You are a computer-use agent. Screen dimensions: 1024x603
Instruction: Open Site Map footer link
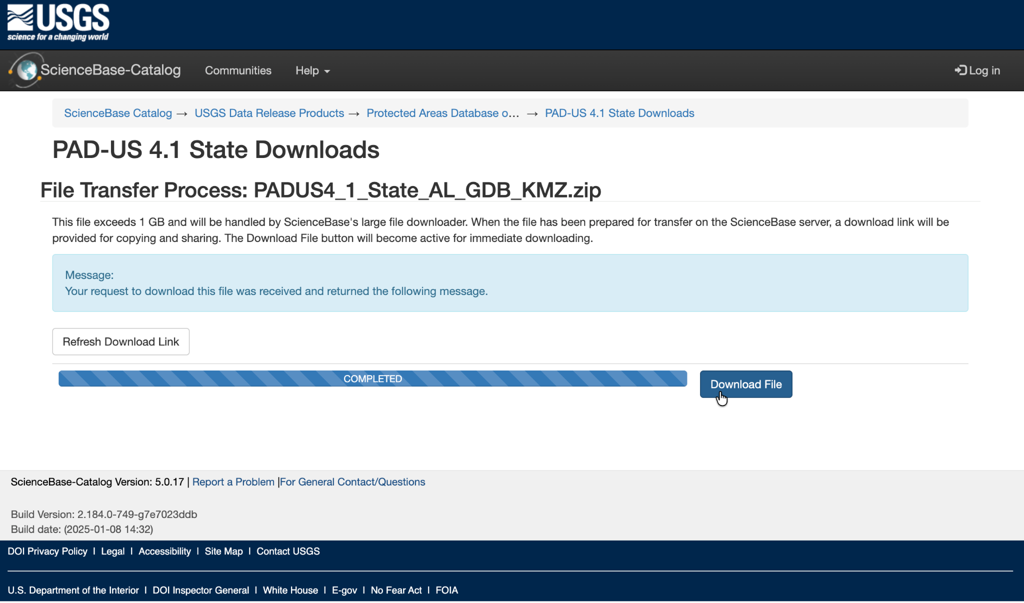coord(223,551)
